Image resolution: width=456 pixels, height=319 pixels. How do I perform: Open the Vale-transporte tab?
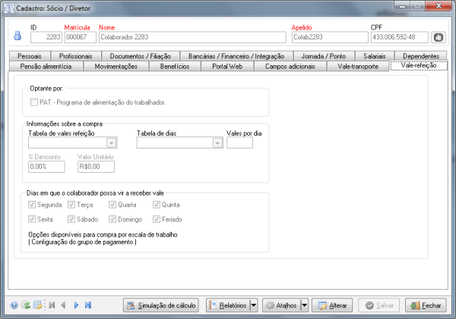coord(357,67)
